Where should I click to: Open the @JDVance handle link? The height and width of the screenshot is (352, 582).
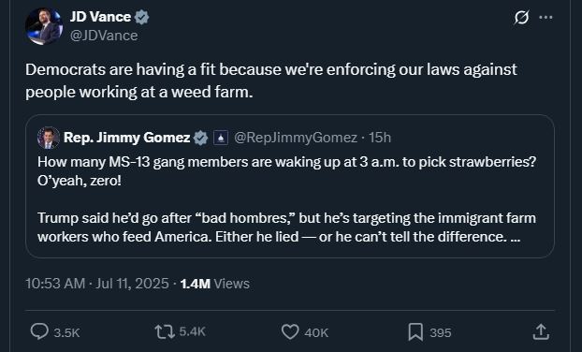pos(104,36)
